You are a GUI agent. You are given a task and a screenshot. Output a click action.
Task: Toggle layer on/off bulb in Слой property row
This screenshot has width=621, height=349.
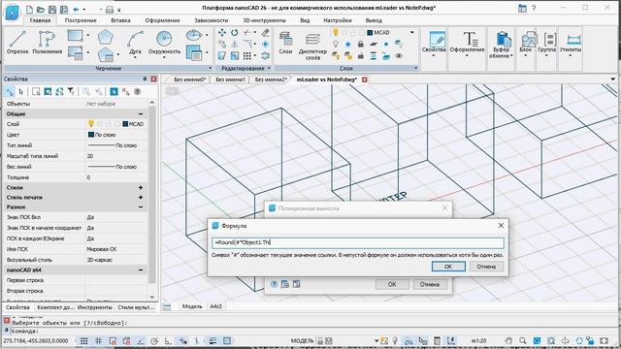point(91,124)
